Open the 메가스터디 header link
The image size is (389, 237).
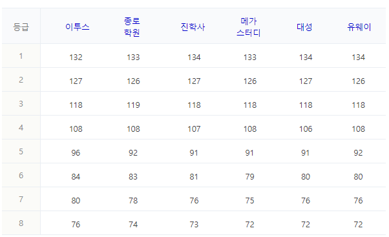coord(248,26)
